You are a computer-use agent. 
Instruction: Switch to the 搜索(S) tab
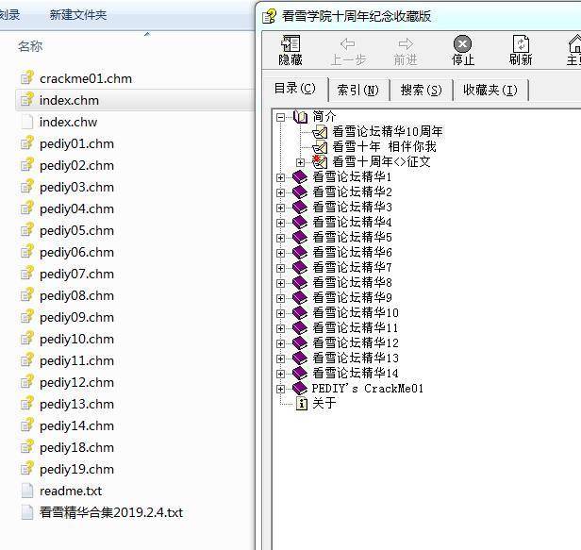point(422,90)
